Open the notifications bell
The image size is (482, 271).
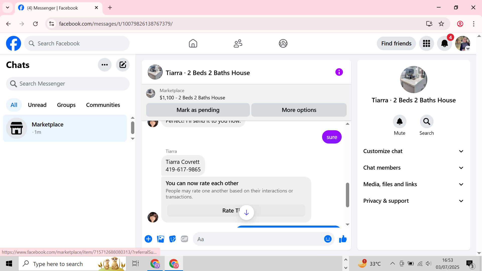(444, 43)
